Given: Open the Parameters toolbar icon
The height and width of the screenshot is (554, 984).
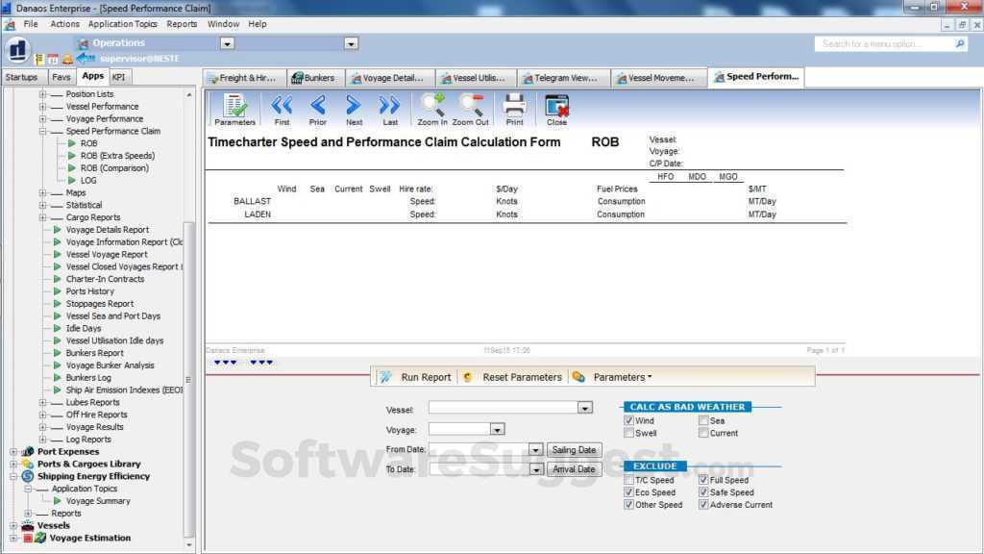Looking at the screenshot, I should pos(234,109).
